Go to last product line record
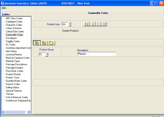This screenshot has height=117, width=164. (x=104, y=24)
